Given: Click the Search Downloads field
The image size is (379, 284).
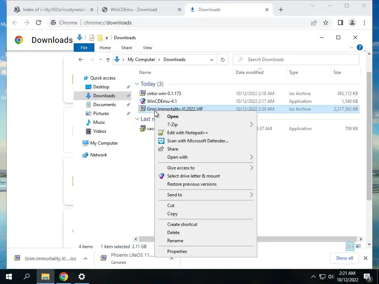Looking at the screenshot, I should click(x=296, y=60).
